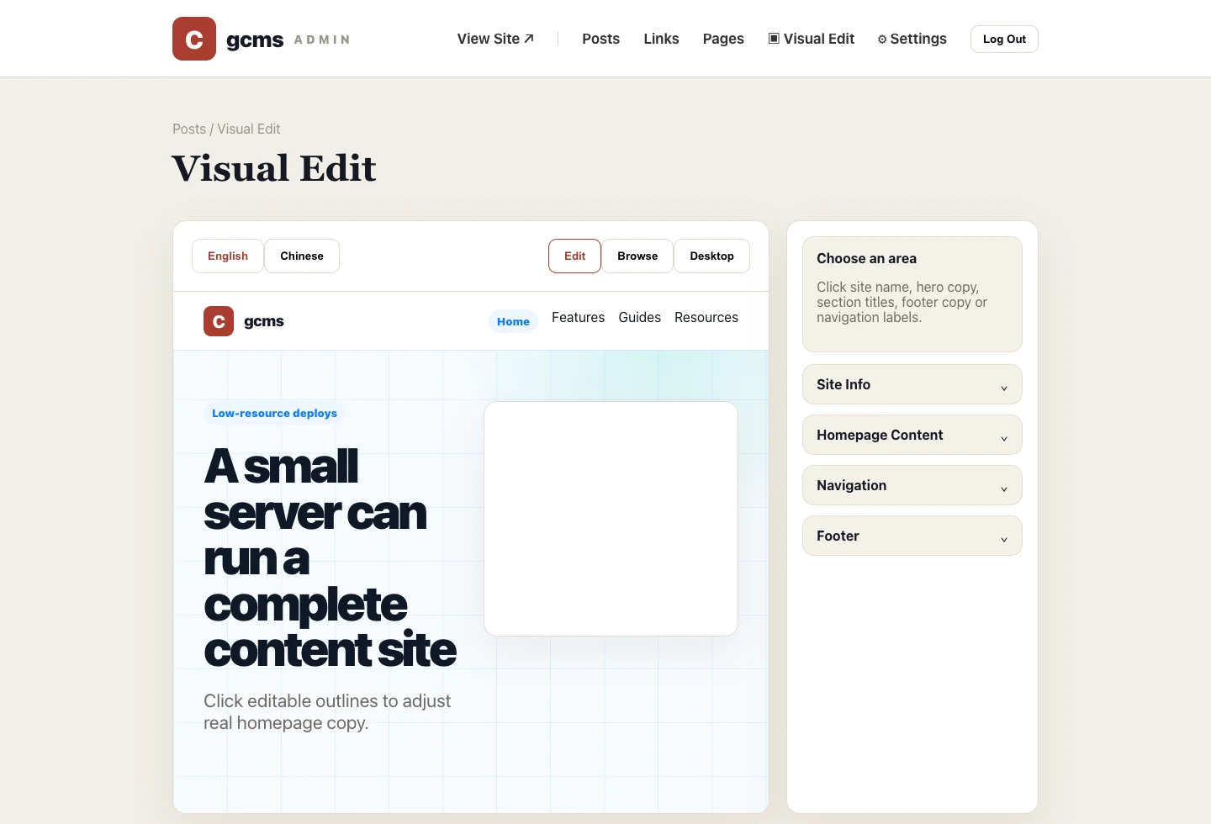Image resolution: width=1211 pixels, height=824 pixels.
Task: Select the hero headline text
Action: click(330, 557)
